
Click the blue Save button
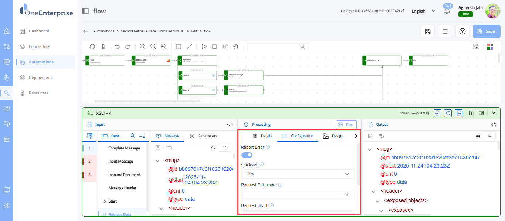(487, 31)
